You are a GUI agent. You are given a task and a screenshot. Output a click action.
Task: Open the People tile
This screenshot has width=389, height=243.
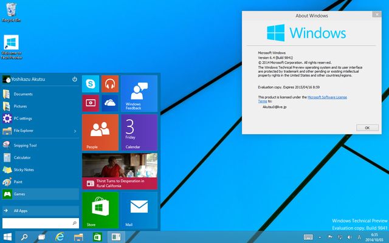(100, 132)
